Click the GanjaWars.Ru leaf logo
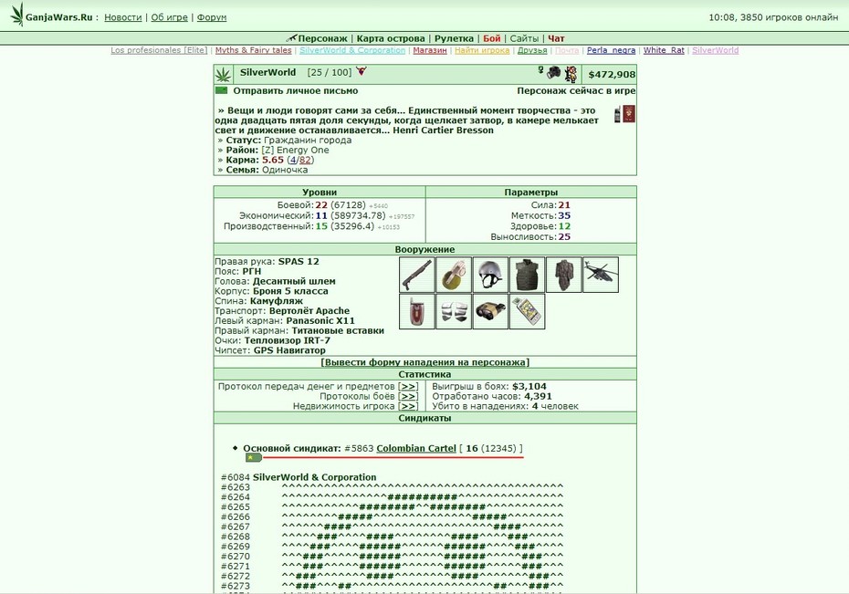Viewport: 849px width, 594px height. coord(17,15)
